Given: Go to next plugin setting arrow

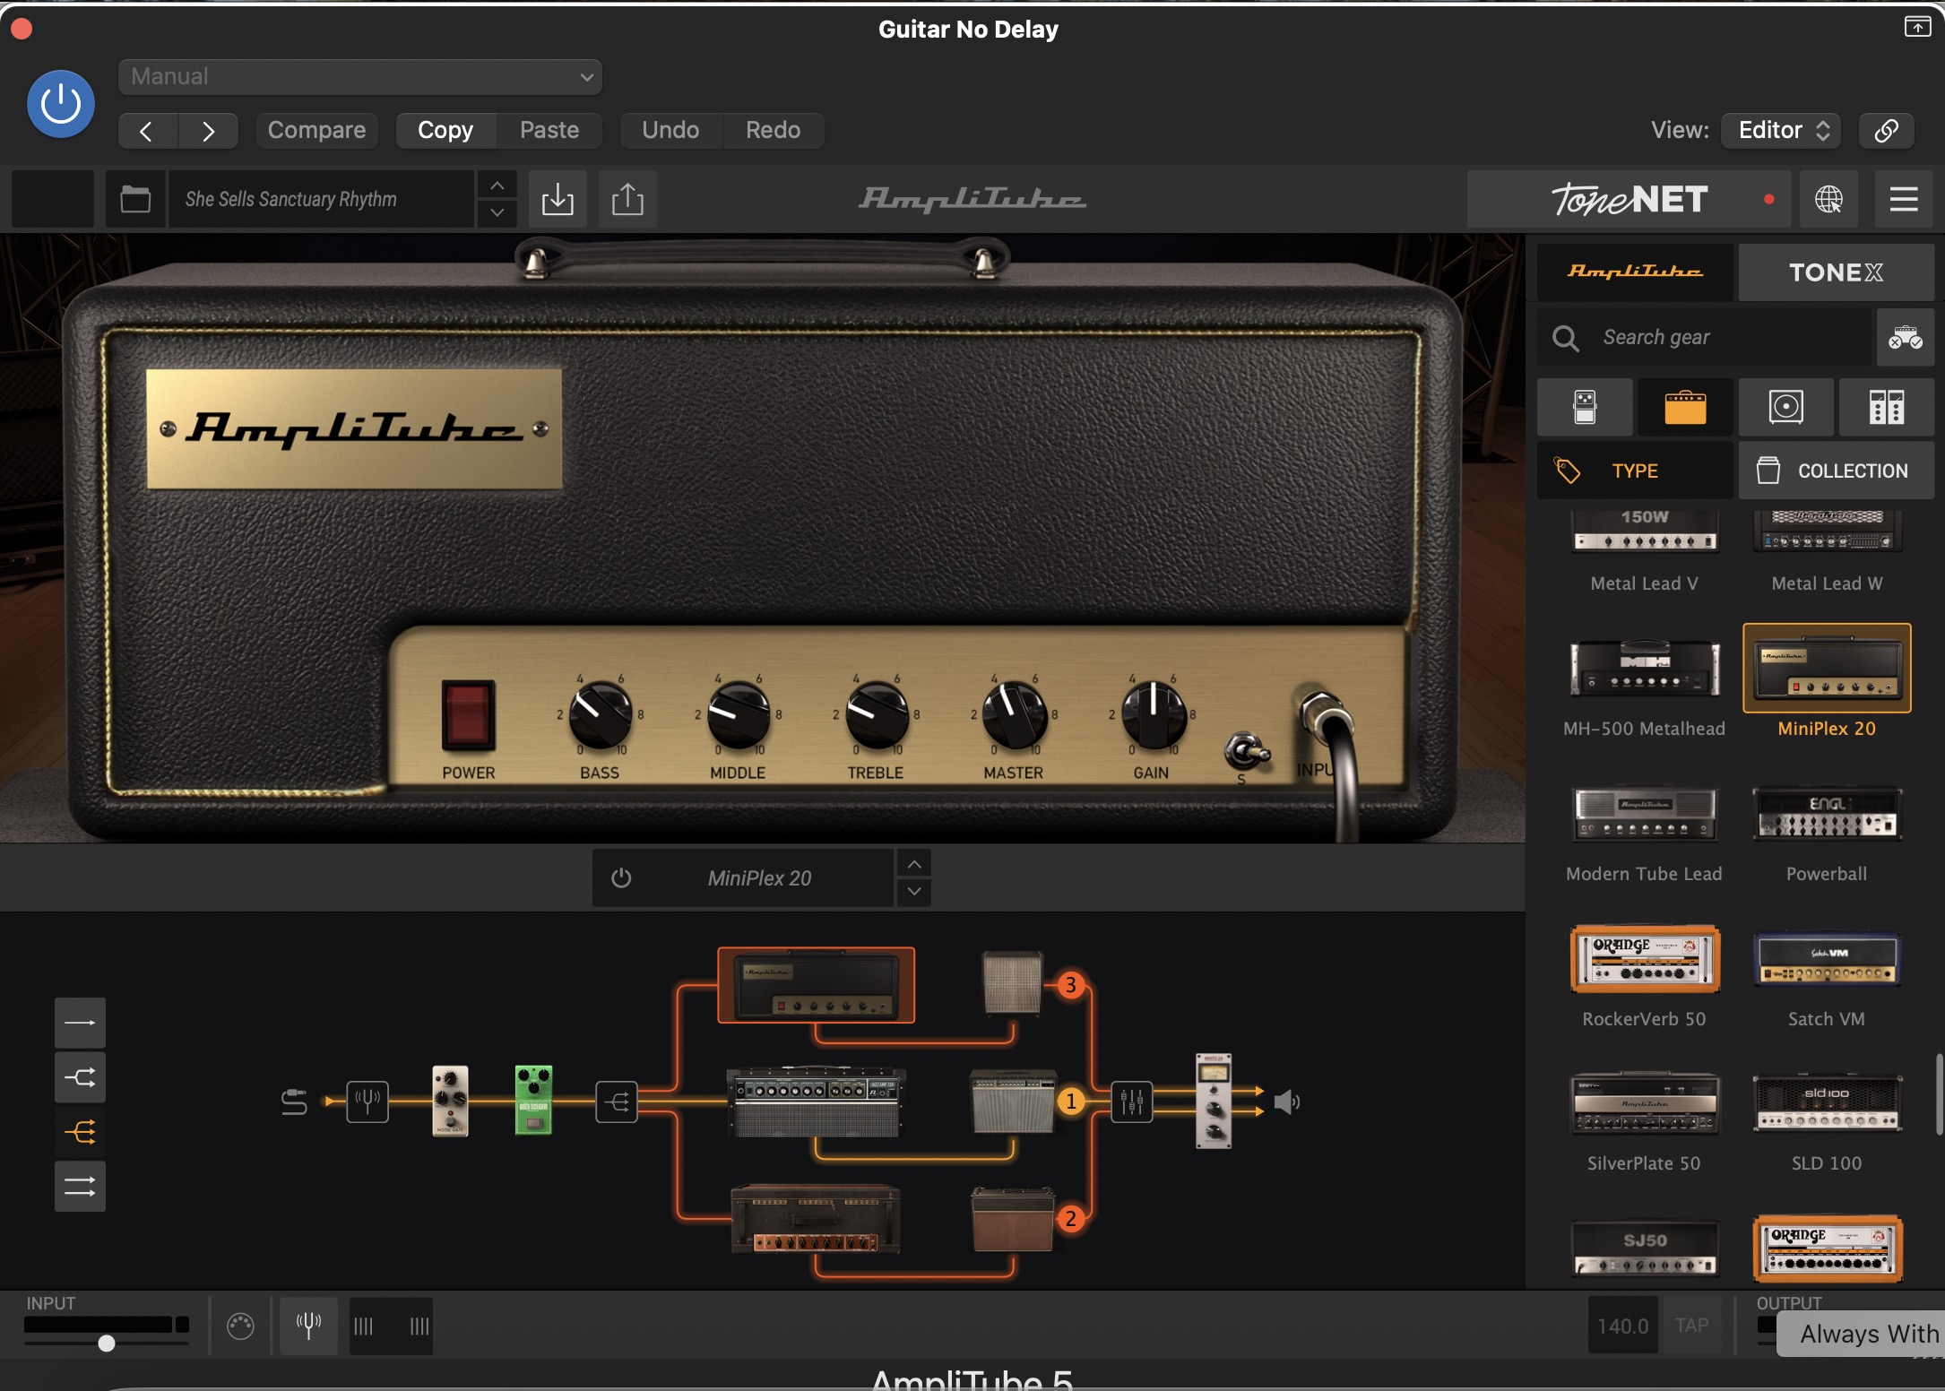Looking at the screenshot, I should (208, 131).
